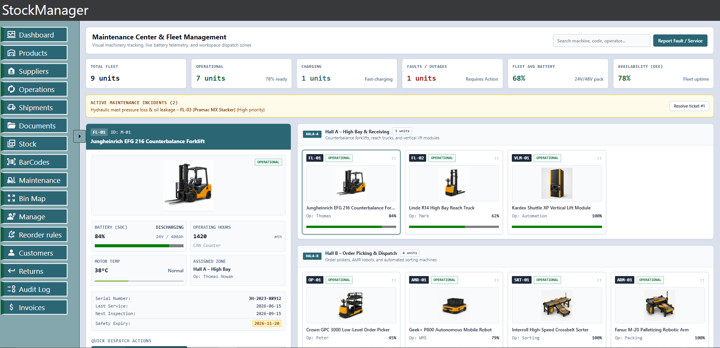Focus the Search machine, code, operator field
Viewport: 720px width, 348px height.
coord(601,41)
